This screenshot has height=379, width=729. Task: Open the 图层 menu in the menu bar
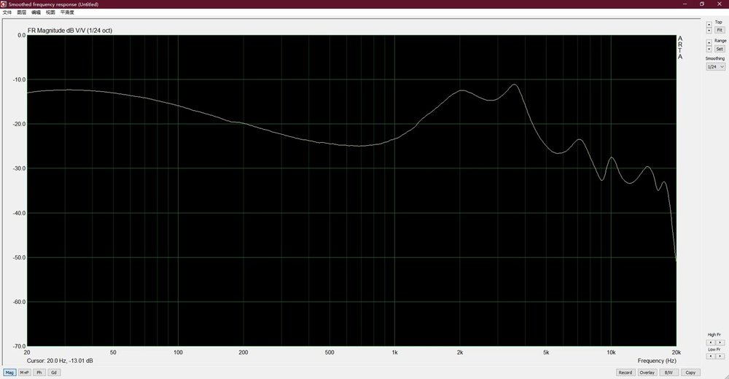pos(22,12)
